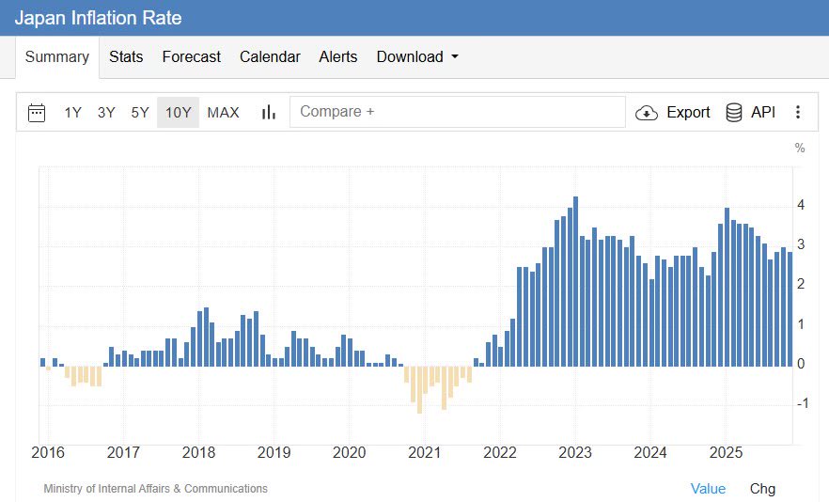This screenshot has width=829, height=502.
Task: Click the bar chart type icon
Action: coord(269,113)
